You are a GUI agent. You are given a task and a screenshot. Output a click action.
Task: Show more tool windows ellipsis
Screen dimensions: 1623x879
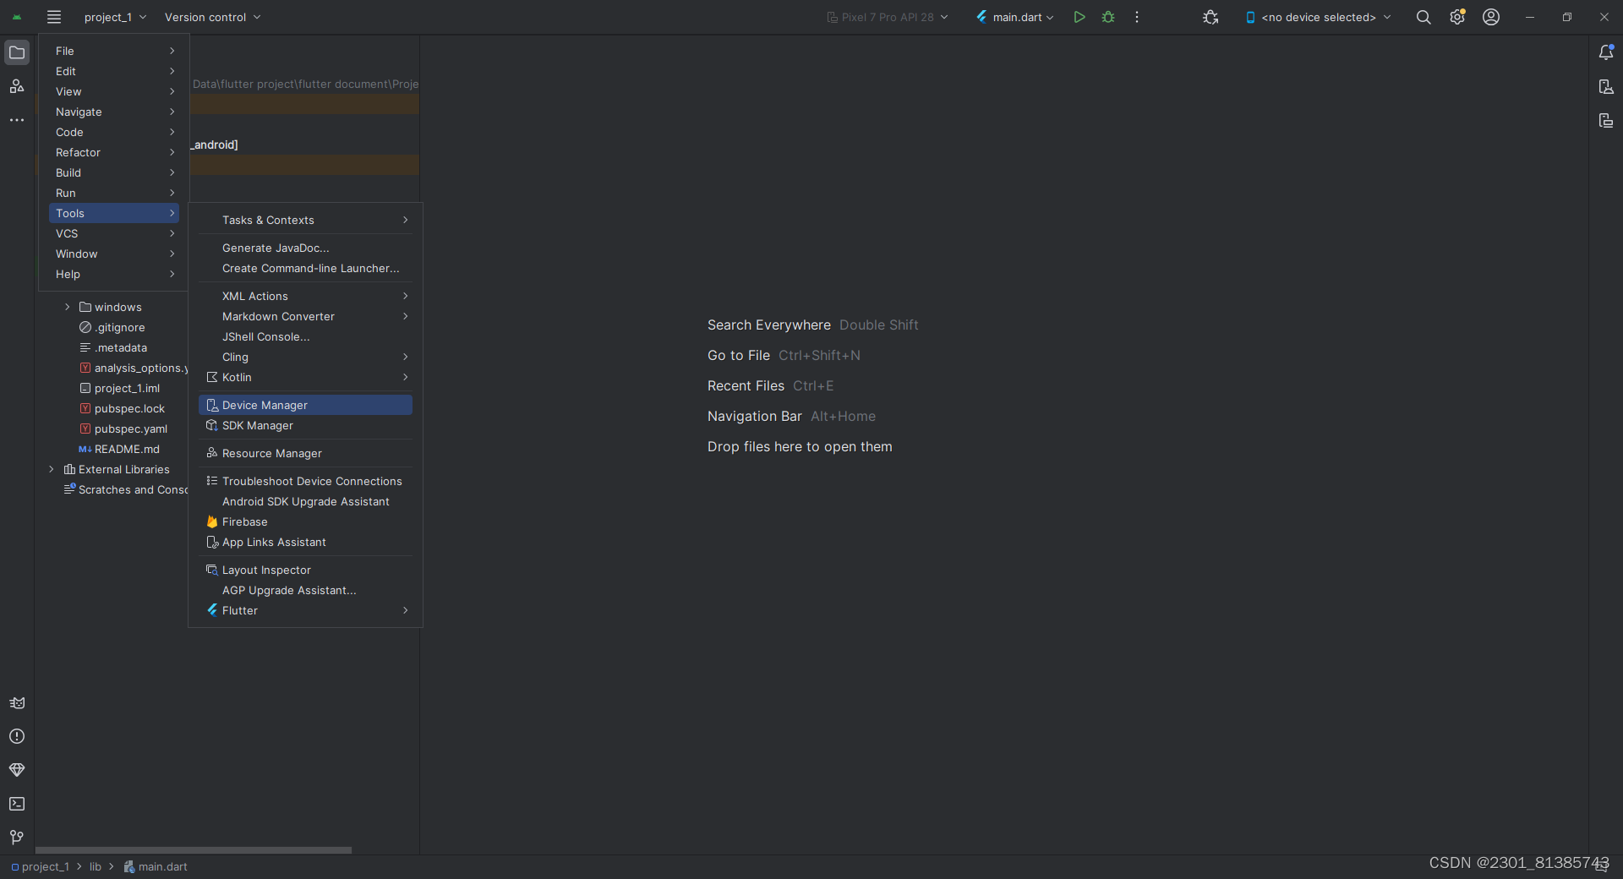[17, 120]
